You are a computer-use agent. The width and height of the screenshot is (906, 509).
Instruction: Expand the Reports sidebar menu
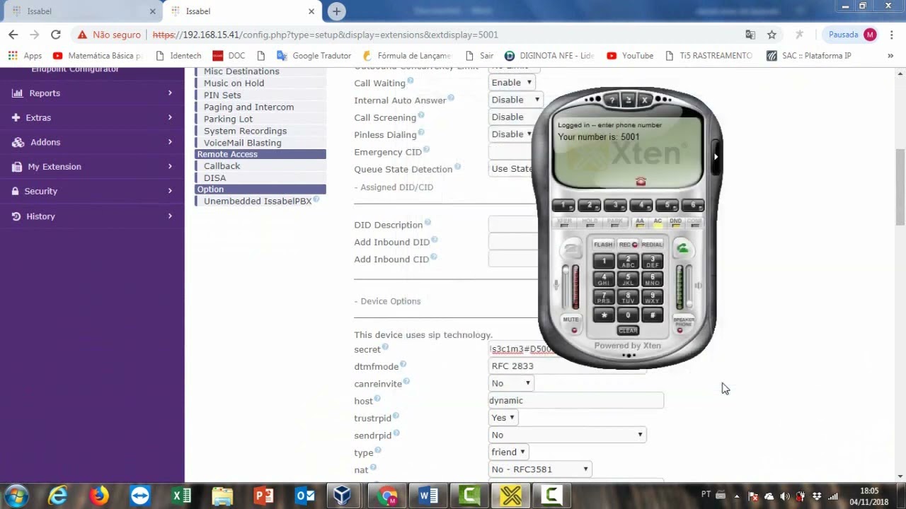[92, 93]
